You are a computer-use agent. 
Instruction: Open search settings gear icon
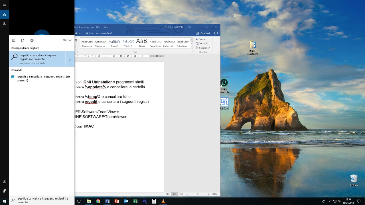pyautogui.click(x=4, y=182)
